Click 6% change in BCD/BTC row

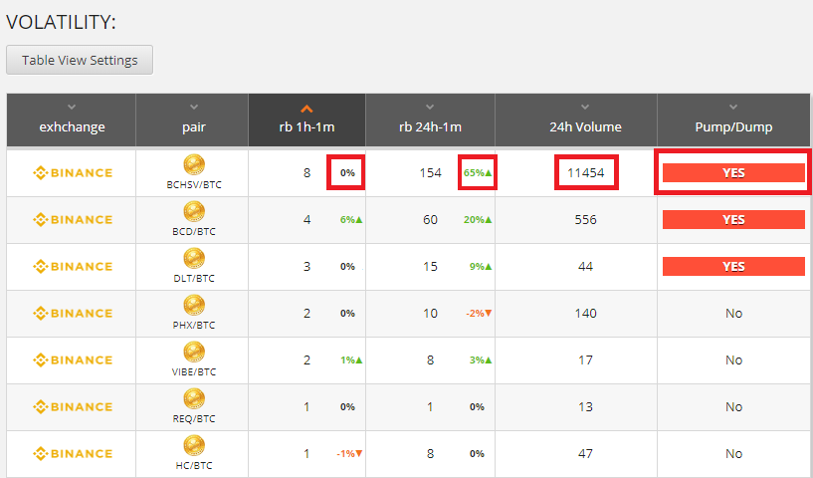coord(351,219)
